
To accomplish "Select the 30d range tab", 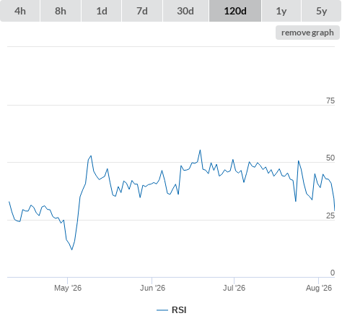I will [x=185, y=11].
